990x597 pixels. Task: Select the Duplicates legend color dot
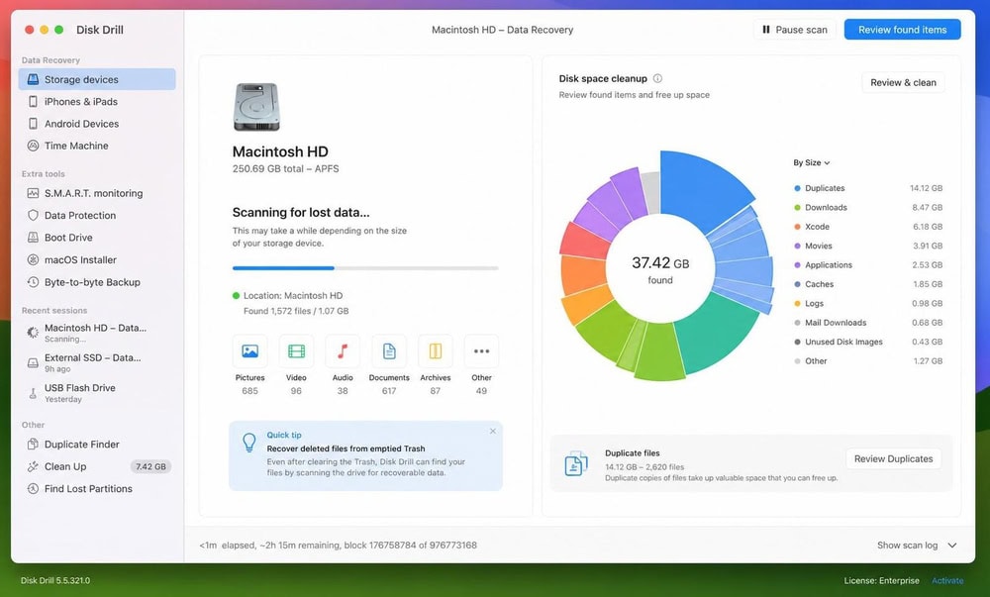coord(797,188)
